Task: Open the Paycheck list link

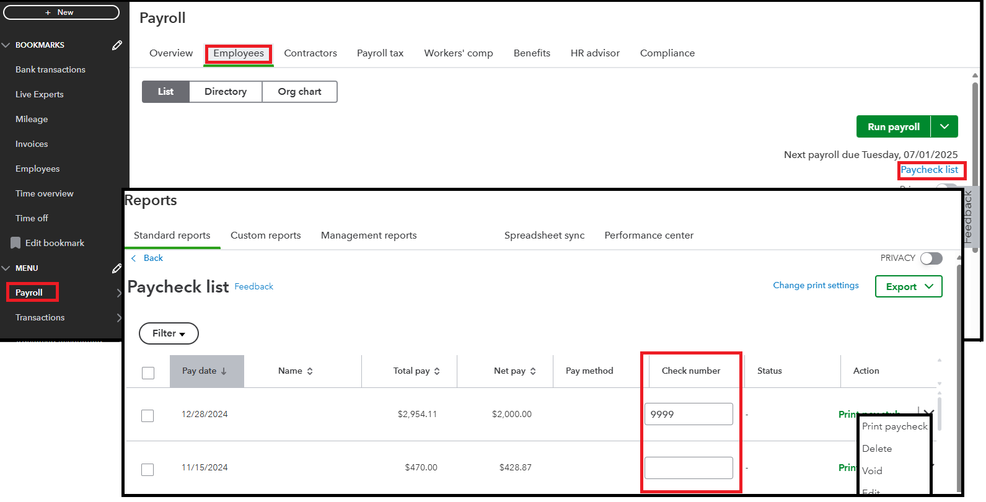Action: (929, 170)
